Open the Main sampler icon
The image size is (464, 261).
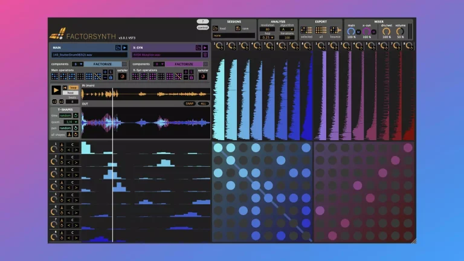pyautogui.click(x=123, y=76)
